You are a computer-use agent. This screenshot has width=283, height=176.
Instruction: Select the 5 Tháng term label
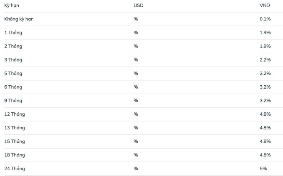(13, 73)
